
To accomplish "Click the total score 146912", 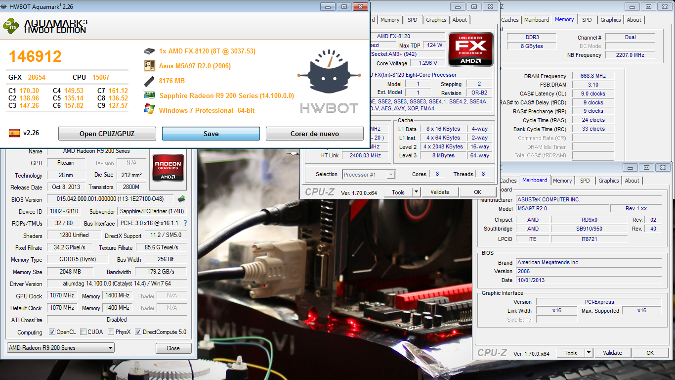I will (35, 56).
